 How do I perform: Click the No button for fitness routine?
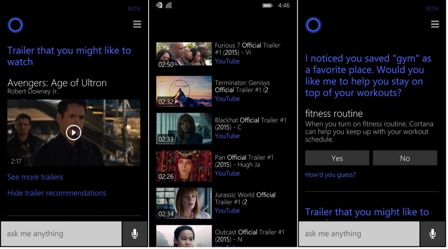(x=405, y=158)
